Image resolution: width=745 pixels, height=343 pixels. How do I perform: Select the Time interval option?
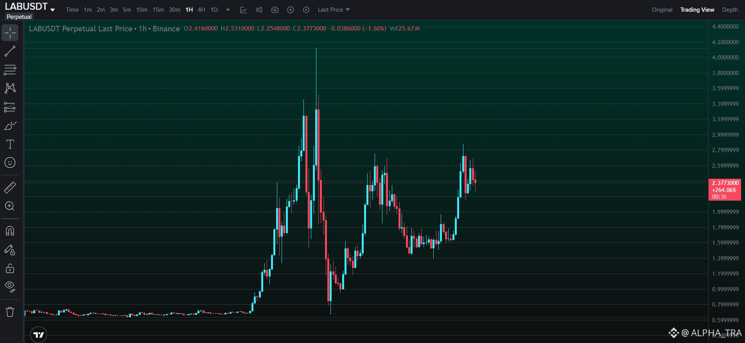coord(72,10)
